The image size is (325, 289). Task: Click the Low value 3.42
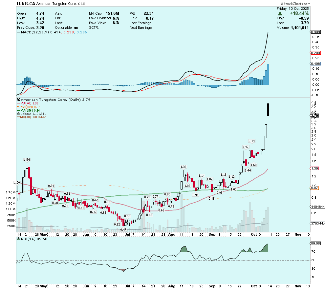40,23
